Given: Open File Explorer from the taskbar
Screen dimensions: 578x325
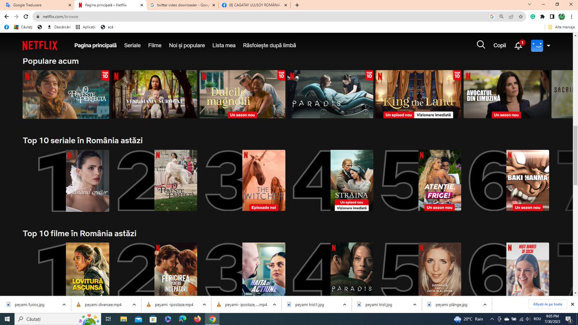Looking at the screenshot, I should click(x=123, y=319).
